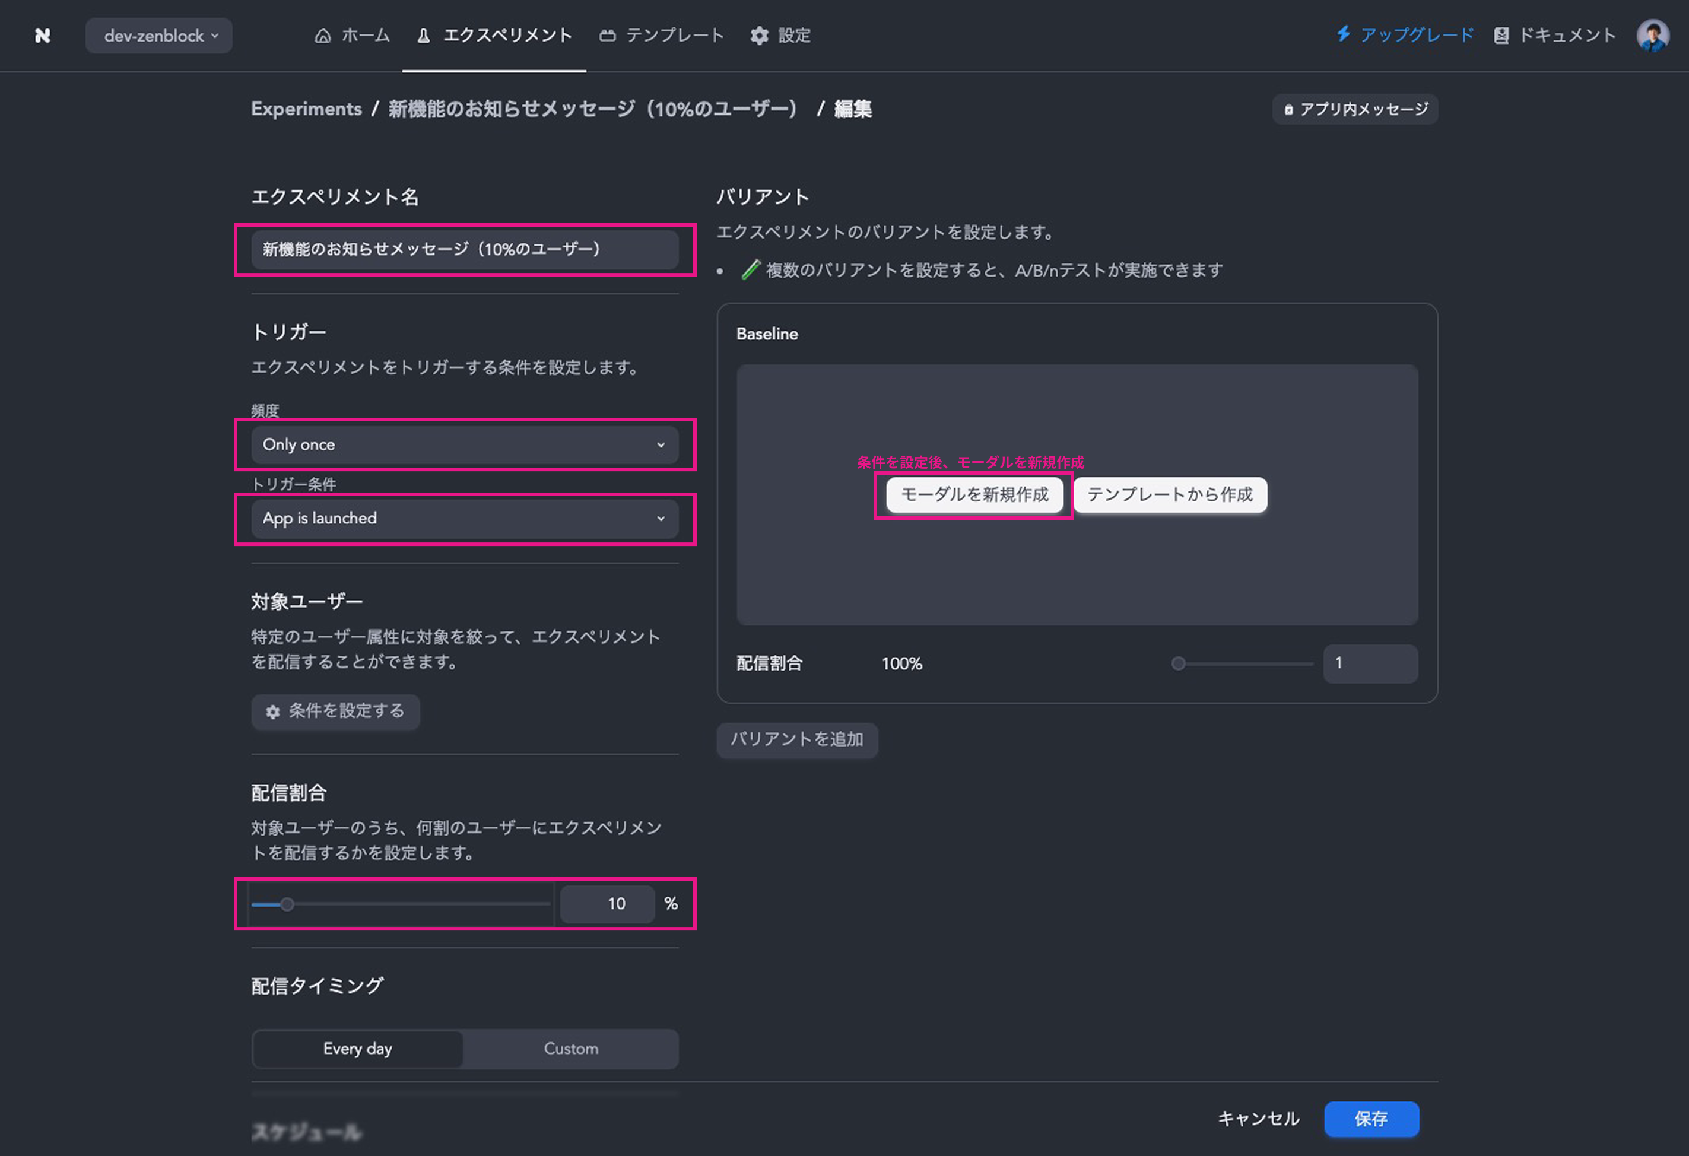
Task: Click the N logo icon
Action: click(x=42, y=36)
